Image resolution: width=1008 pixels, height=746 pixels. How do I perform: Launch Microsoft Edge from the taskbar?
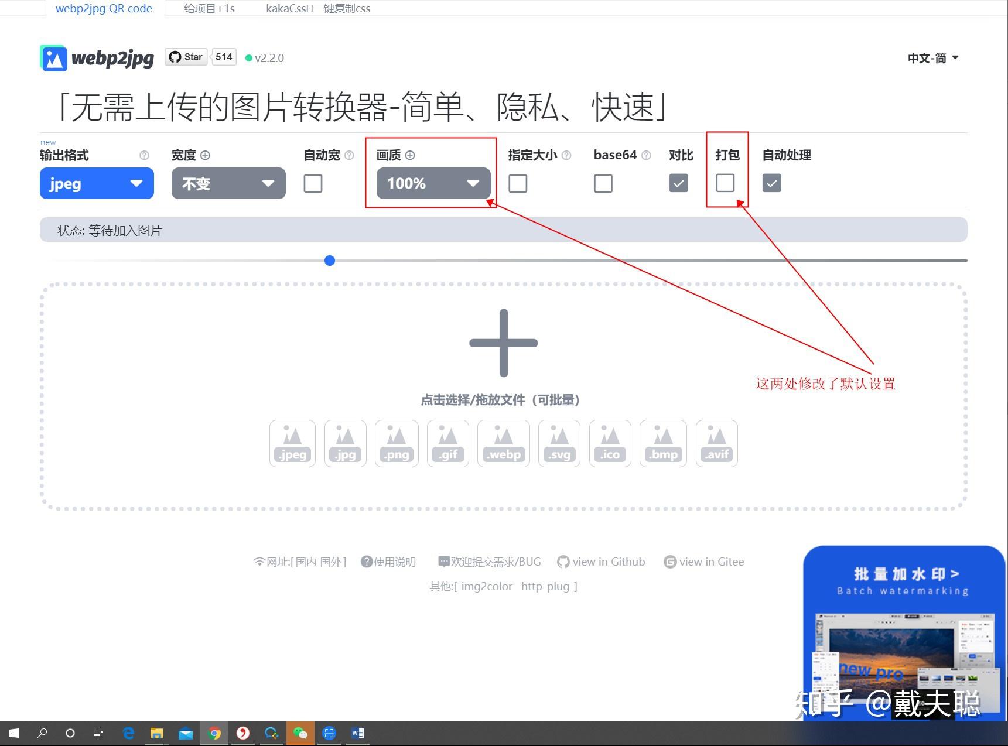click(128, 733)
